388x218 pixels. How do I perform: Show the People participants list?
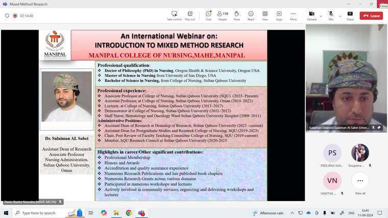click(x=223, y=16)
